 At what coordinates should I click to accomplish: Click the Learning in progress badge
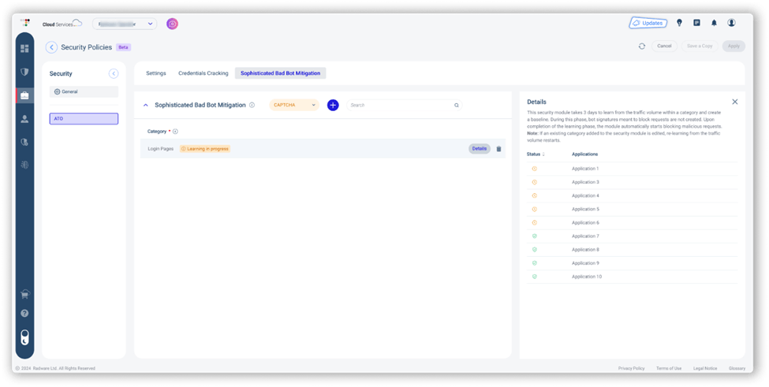click(204, 148)
